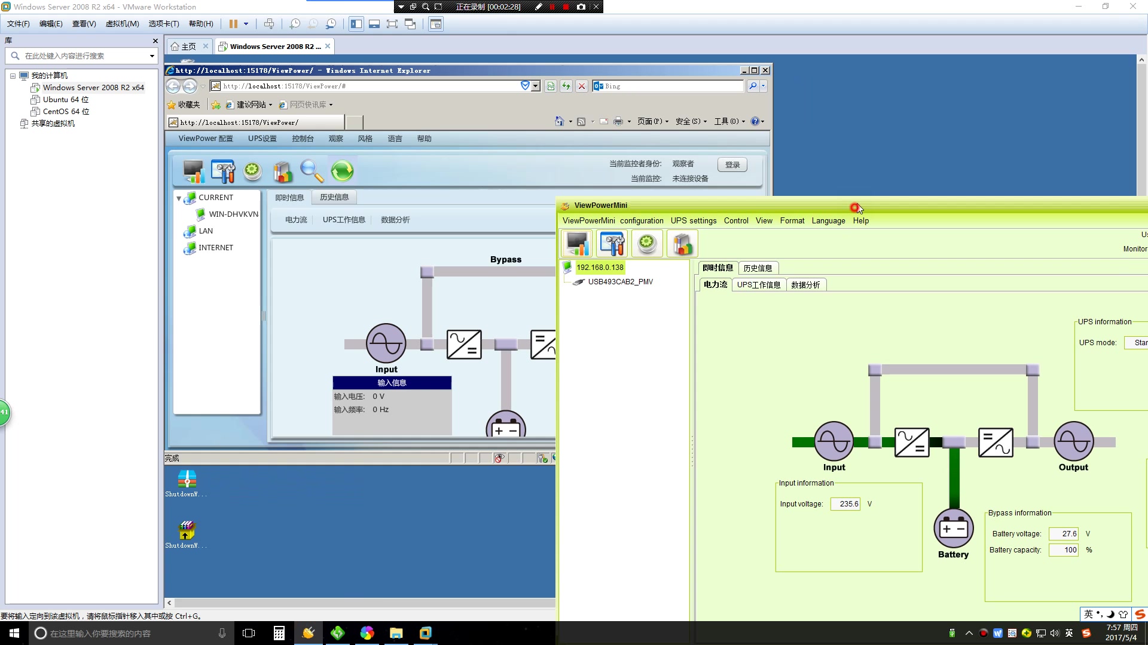Open the 页面(P) dropdown in IE

pos(652,121)
